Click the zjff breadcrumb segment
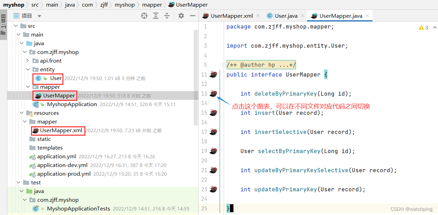The height and width of the screenshot is (215, 438). [104, 5]
